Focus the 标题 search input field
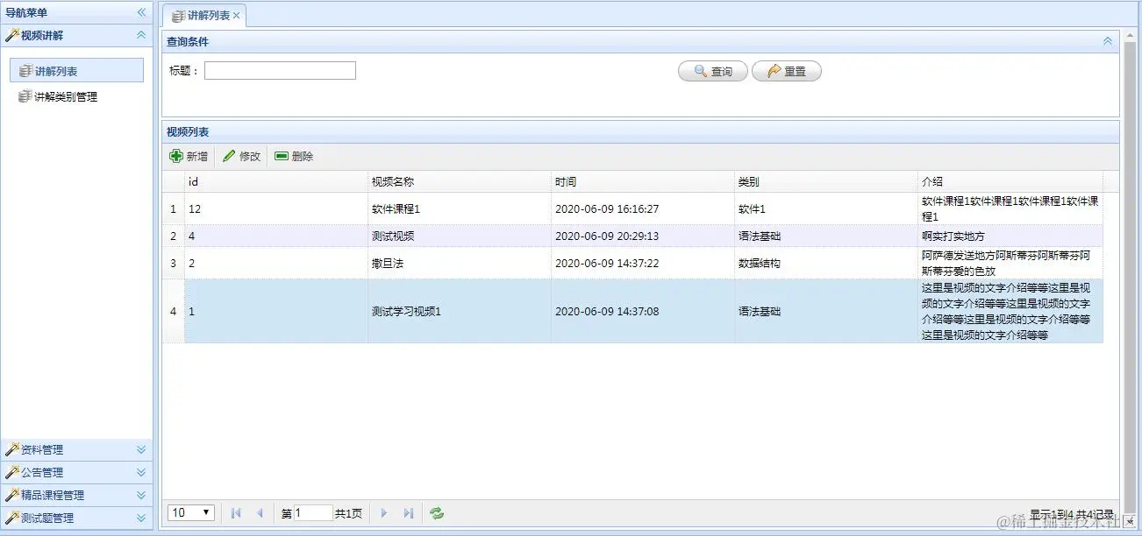1142x536 pixels. pyautogui.click(x=280, y=71)
